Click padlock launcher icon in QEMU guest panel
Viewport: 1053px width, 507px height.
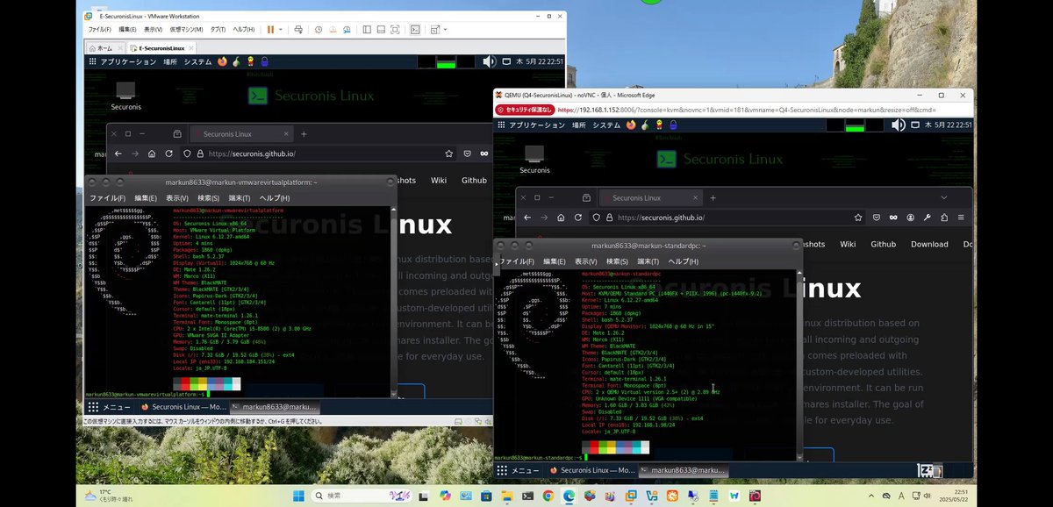pyautogui.click(x=672, y=125)
